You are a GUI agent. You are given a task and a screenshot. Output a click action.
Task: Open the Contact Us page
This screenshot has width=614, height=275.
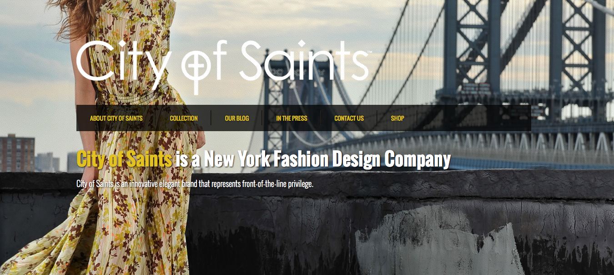(349, 118)
